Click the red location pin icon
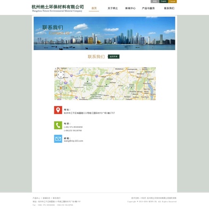Screen dimensions: 209x213 click(58, 110)
